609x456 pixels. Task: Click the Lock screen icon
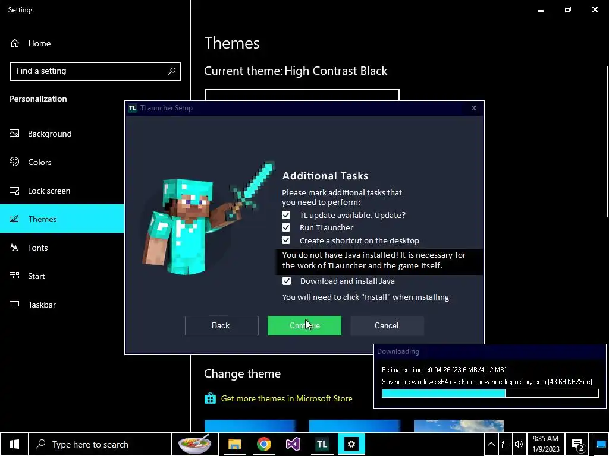pos(14,191)
